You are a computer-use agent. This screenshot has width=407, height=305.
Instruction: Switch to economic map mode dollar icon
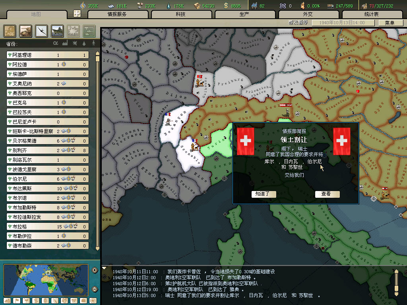(36, 300)
